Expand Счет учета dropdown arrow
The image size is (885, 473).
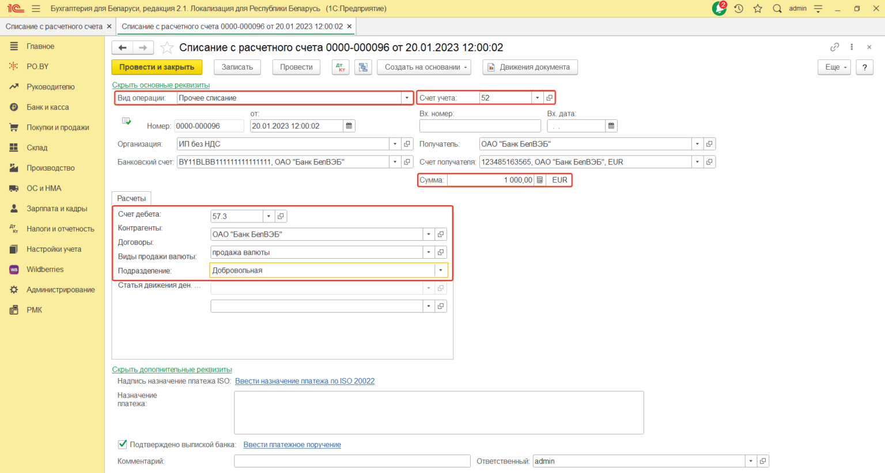coord(538,98)
